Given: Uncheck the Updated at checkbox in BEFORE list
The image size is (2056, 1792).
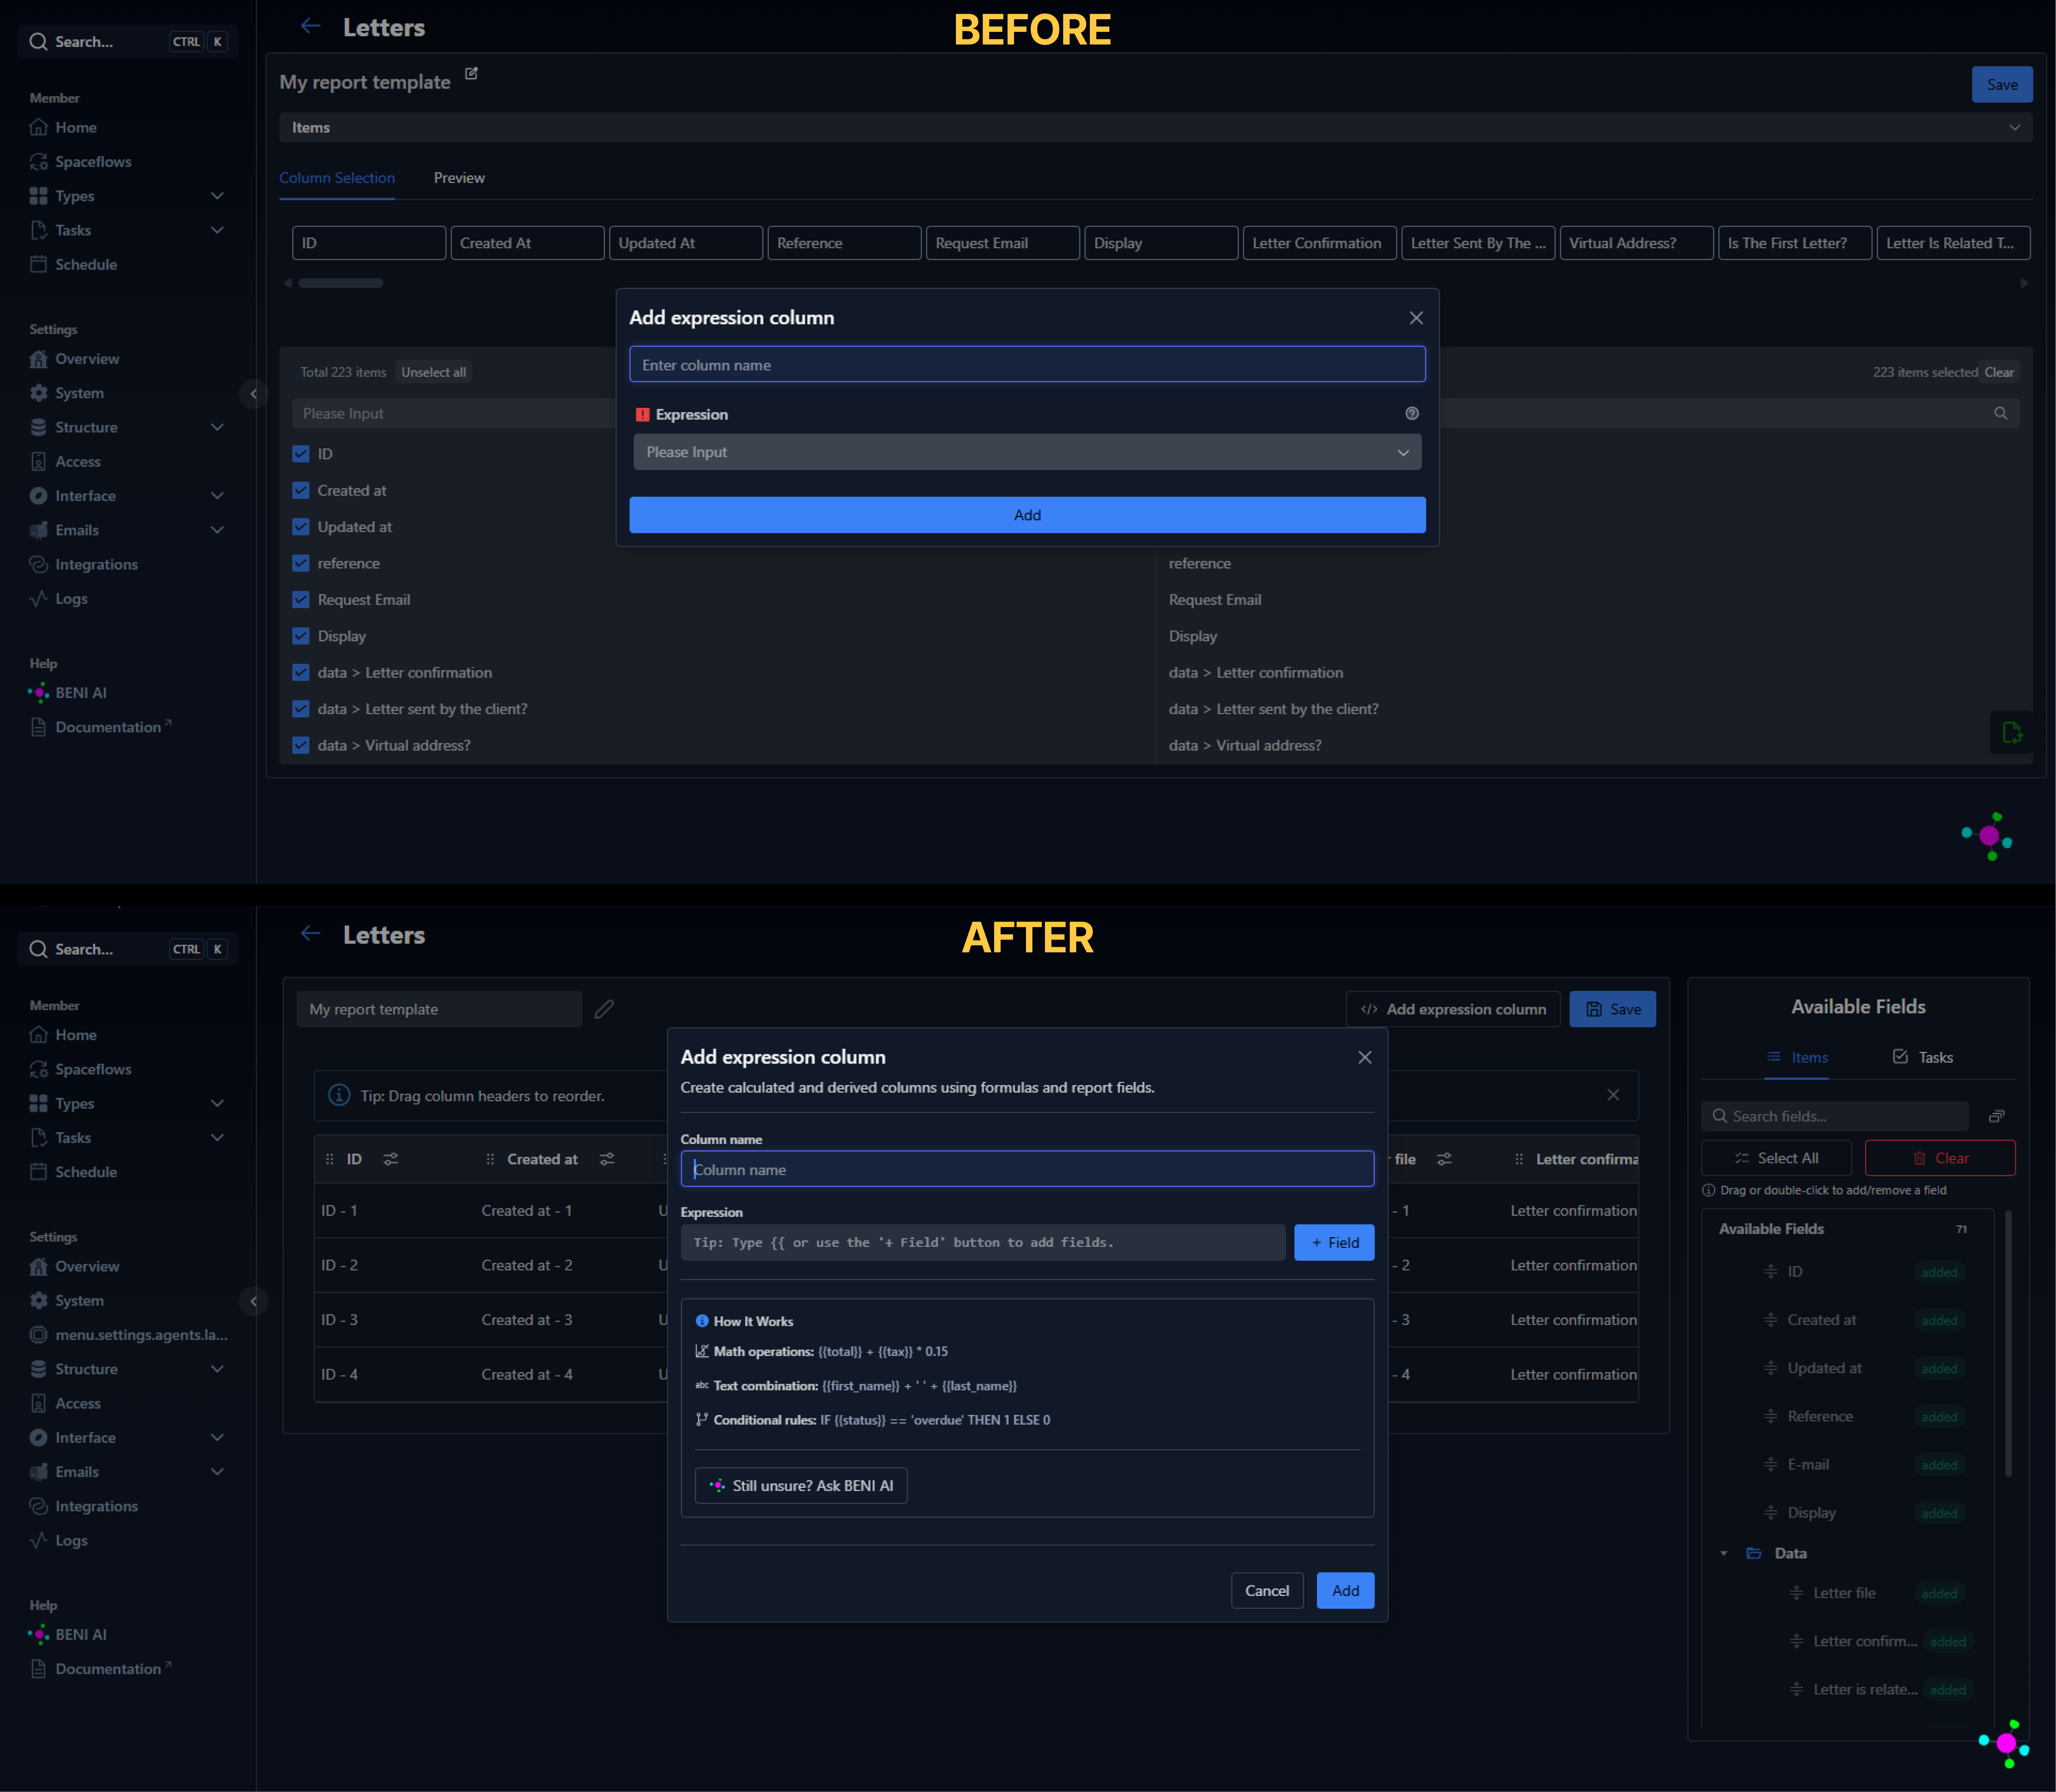Looking at the screenshot, I should pyautogui.click(x=301, y=527).
